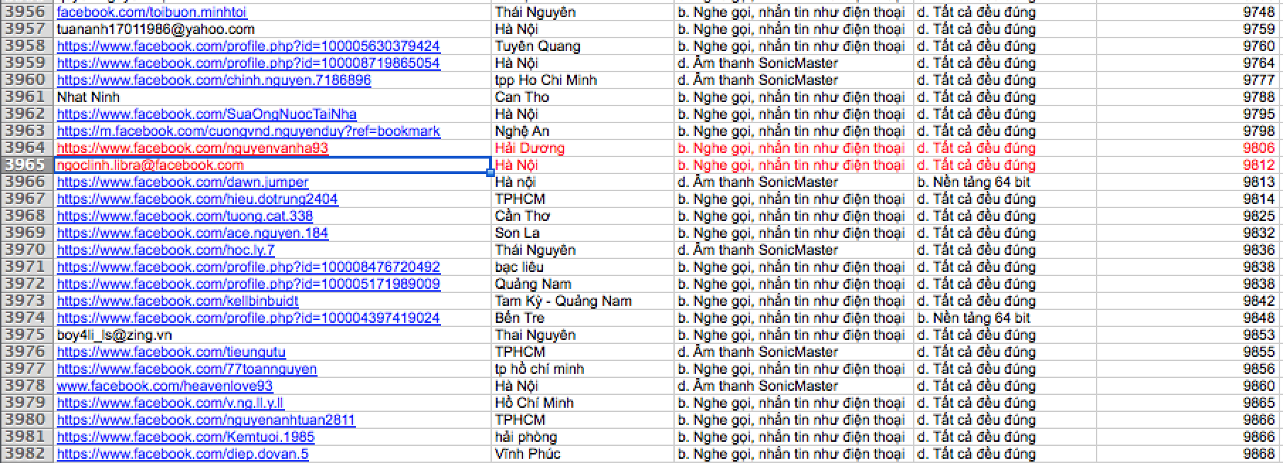
Task: Select row header 3965
Action: point(26,165)
